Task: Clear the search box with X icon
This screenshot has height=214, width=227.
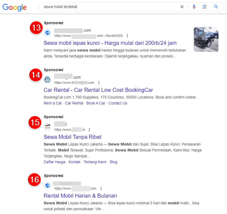Action: point(182,7)
